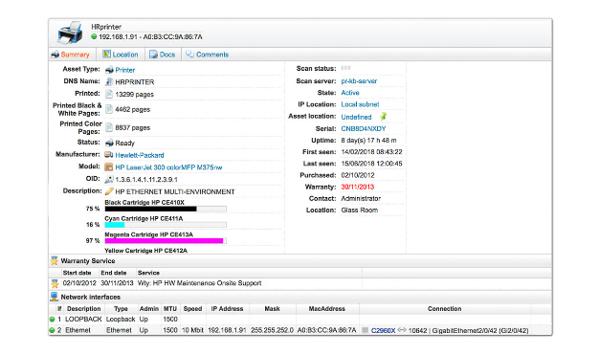
Task: Open the pr-kb-server scan server link
Action: point(359,81)
